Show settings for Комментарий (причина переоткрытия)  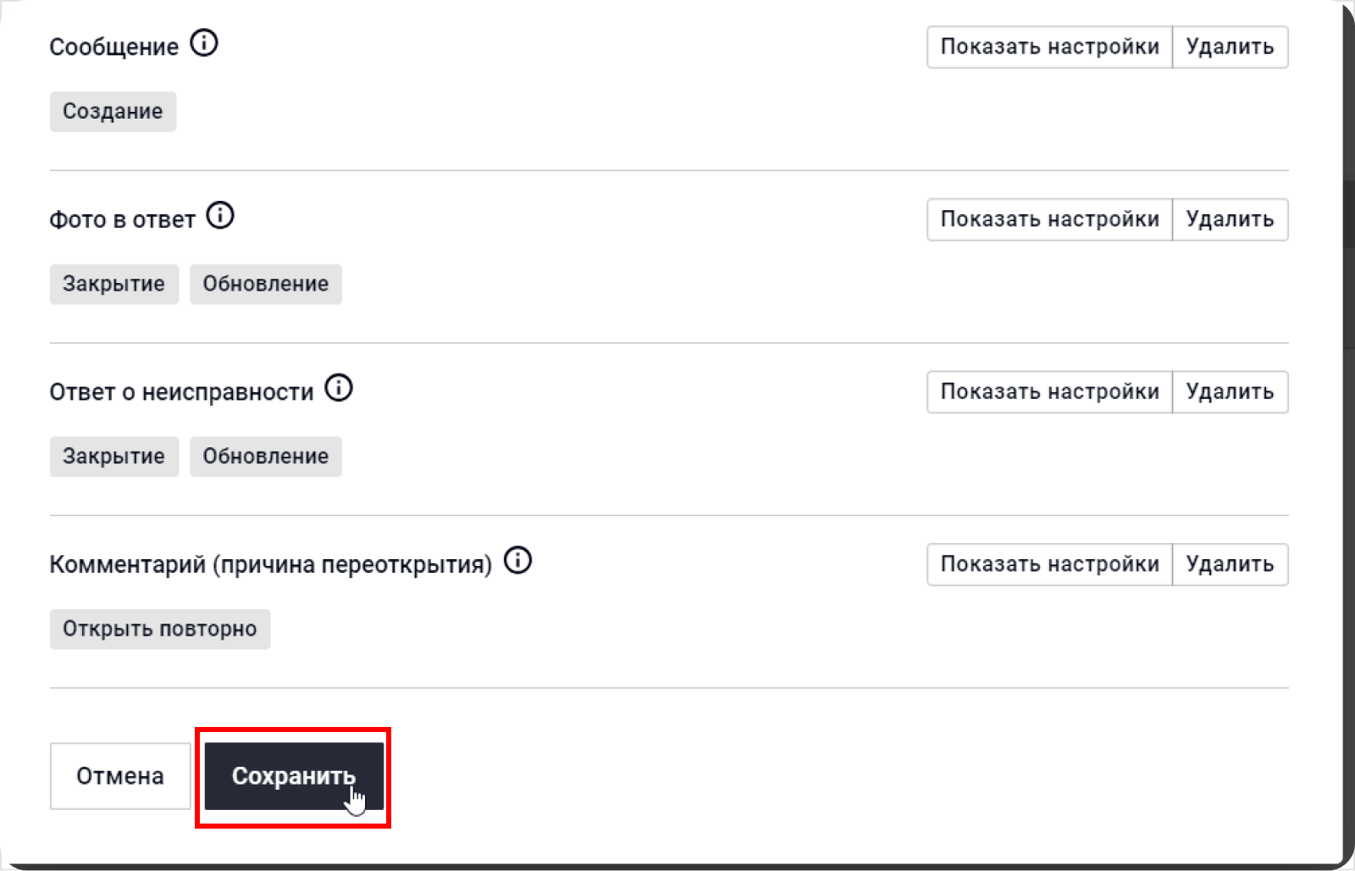click(x=1049, y=564)
